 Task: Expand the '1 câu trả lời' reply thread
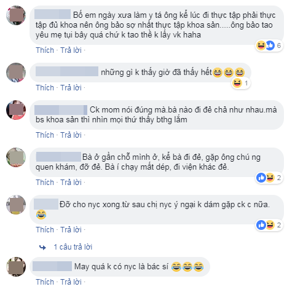click(73, 247)
